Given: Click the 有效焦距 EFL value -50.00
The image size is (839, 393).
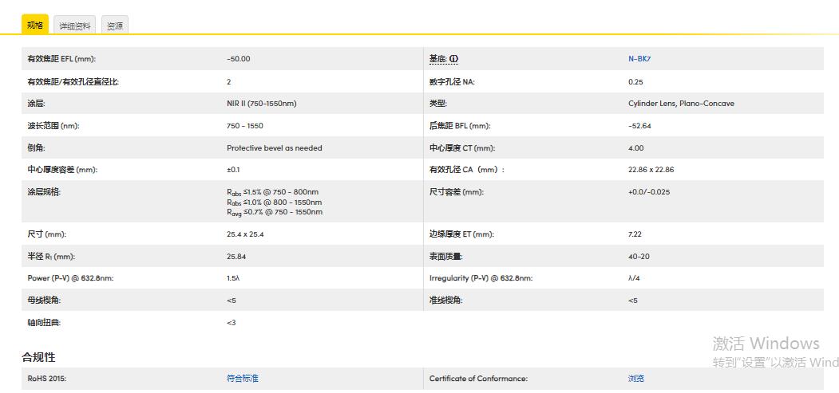Looking at the screenshot, I should tap(238, 59).
